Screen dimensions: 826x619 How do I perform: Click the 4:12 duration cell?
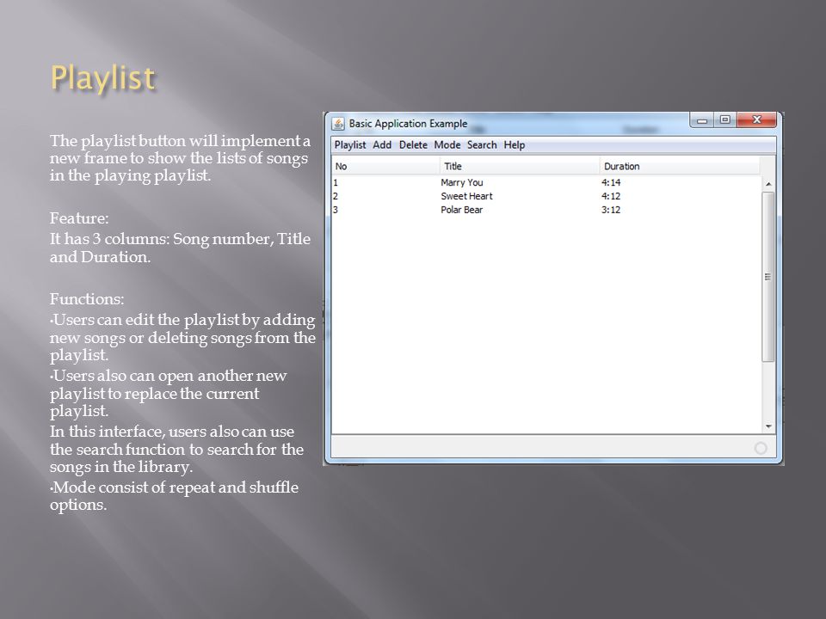click(611, 196)
